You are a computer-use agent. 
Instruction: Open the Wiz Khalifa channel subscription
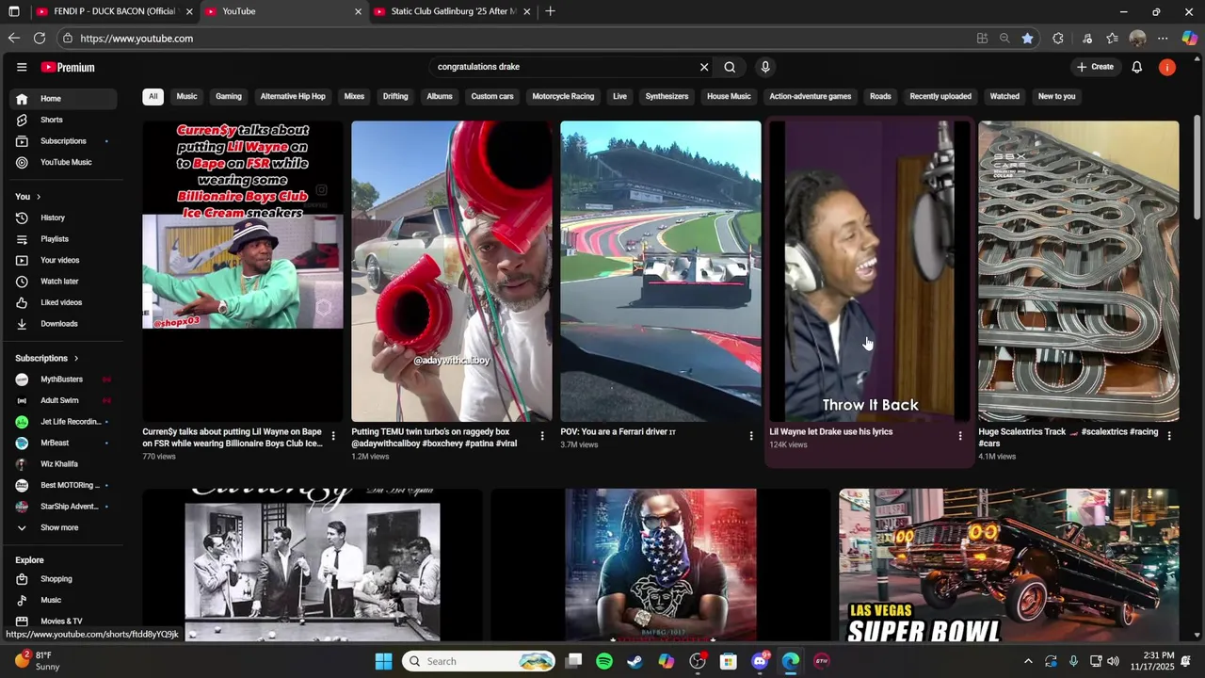click(61, 464)
